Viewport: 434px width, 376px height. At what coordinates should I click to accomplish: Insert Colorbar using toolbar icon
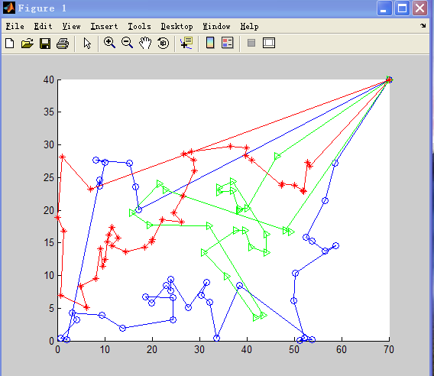pos(210,43)
